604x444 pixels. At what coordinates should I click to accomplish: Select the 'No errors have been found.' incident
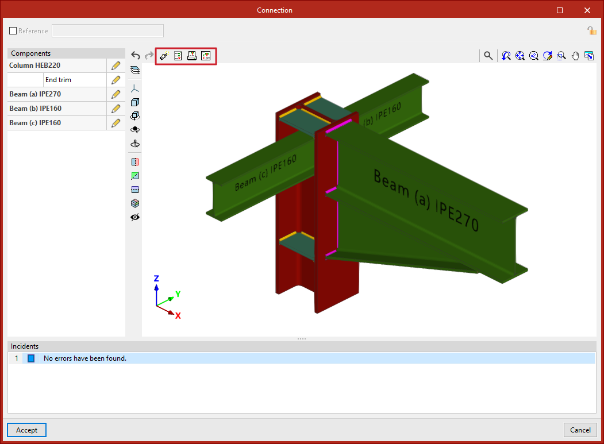point(302,358)
